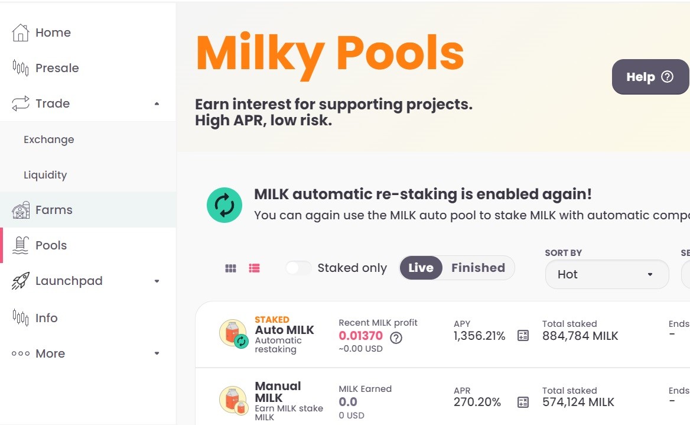Collapse the Trade menu arrow

(157, 104)
